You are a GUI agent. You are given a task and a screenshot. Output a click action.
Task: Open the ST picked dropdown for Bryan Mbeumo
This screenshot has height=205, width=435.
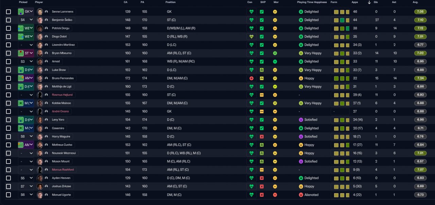tap(26, 53)
